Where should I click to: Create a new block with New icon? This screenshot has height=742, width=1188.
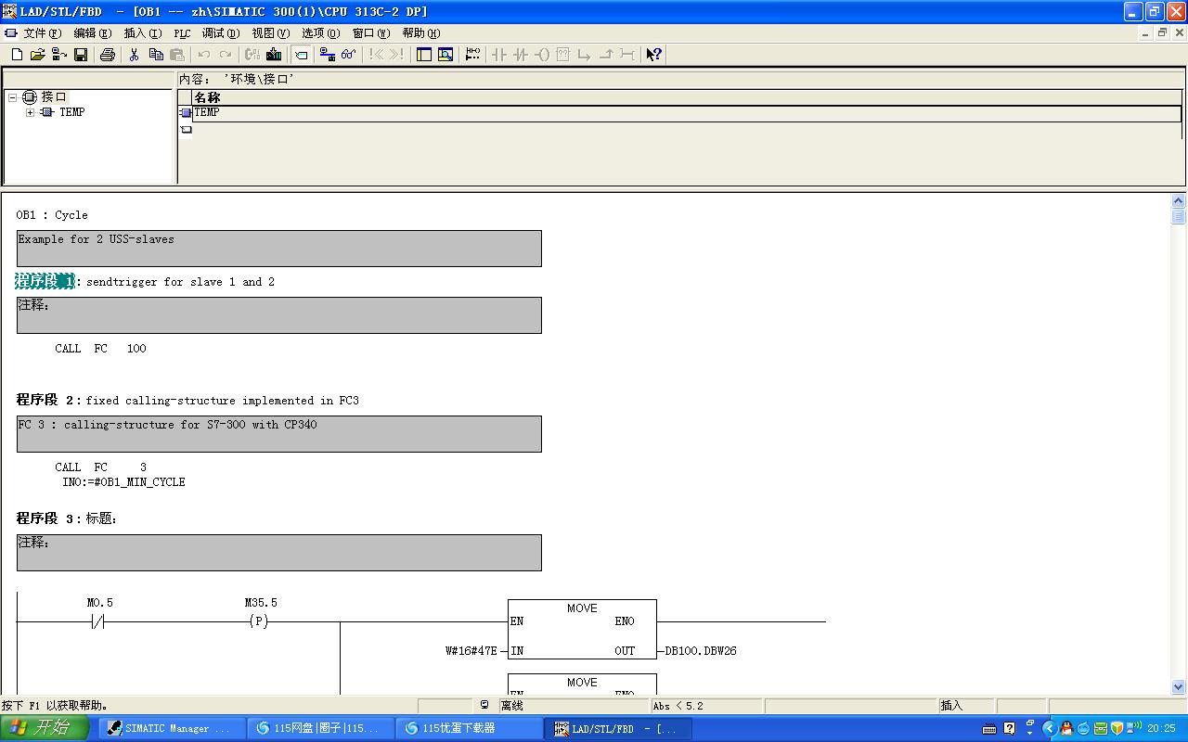pyautogui.click(x=17, y=55)
